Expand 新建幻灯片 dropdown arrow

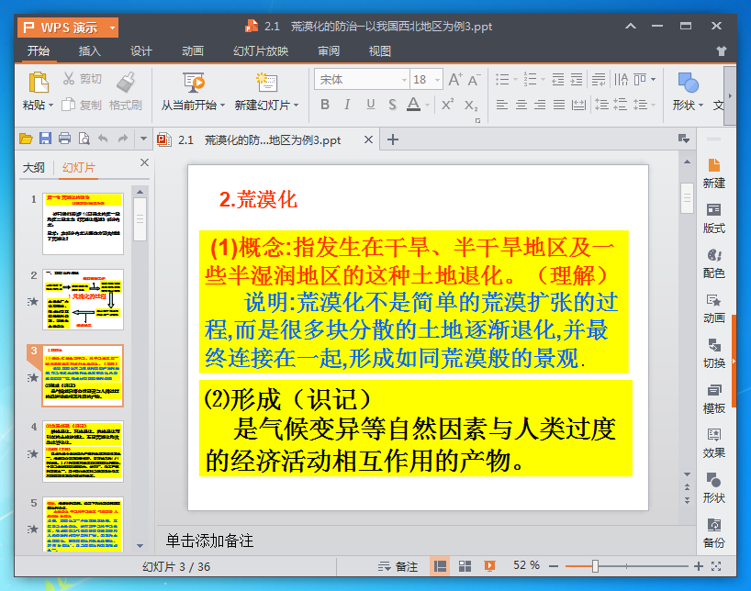[x=296, y=106]
